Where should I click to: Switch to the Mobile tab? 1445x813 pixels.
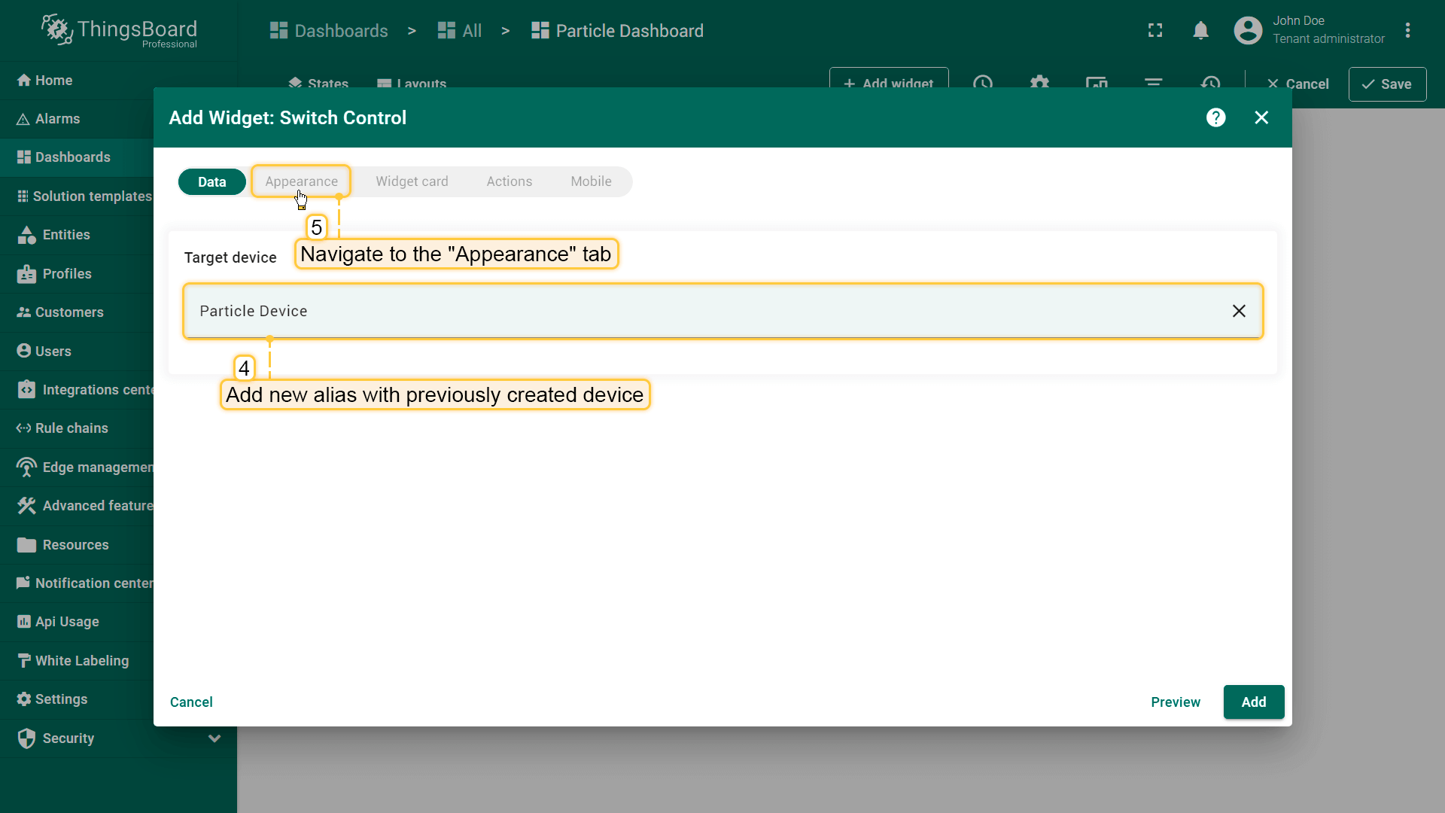[x=591, y=181]
